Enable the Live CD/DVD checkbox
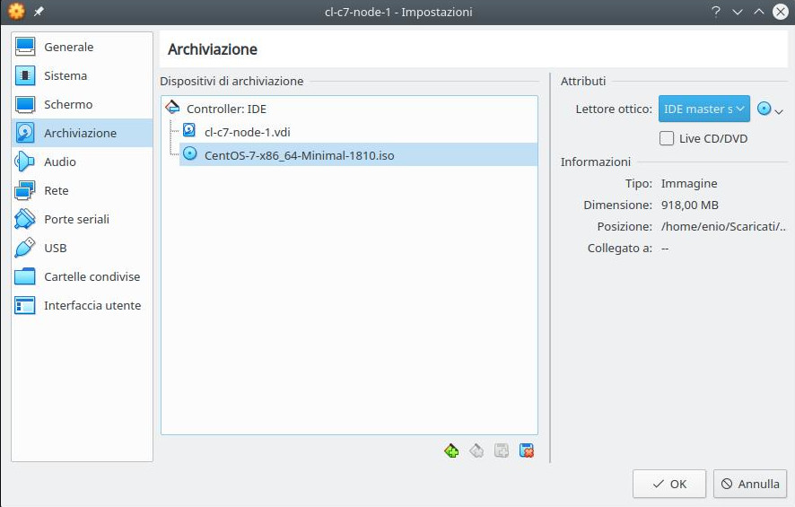 click(667, 138)
